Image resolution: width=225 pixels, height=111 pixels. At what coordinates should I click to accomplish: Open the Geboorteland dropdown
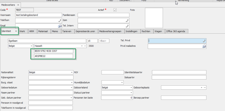pyautogui.click(x=131, y=87)
